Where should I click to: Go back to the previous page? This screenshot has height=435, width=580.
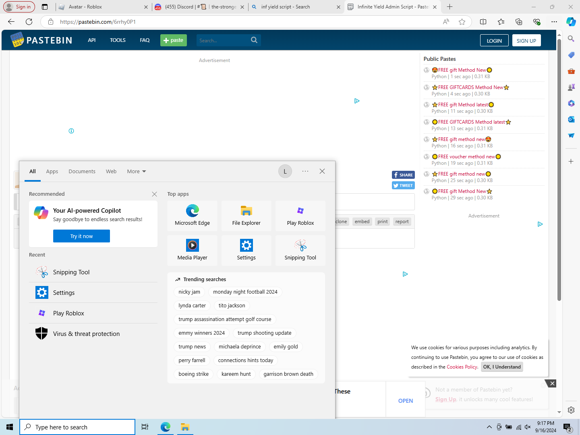pos(11,22)
